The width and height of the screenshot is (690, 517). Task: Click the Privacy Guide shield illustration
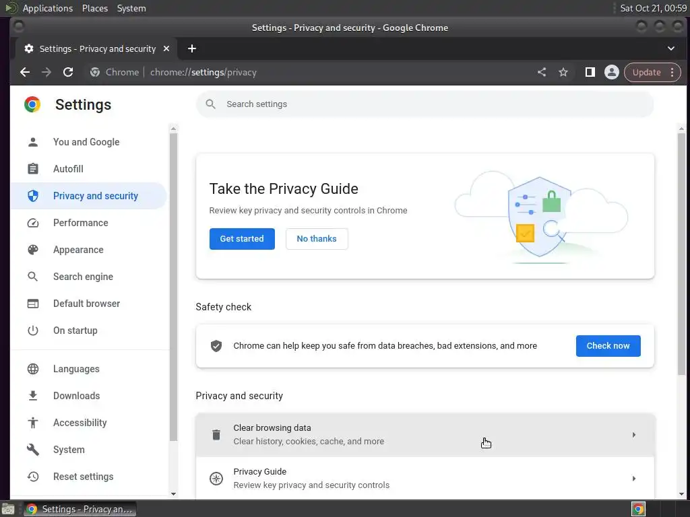click(x=540, y=217)
